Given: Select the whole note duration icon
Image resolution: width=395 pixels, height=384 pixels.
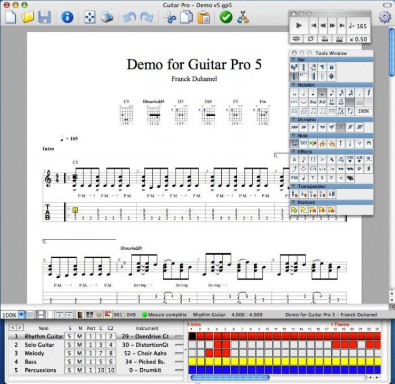Looking at the screenshot, I should click(294, 93).
